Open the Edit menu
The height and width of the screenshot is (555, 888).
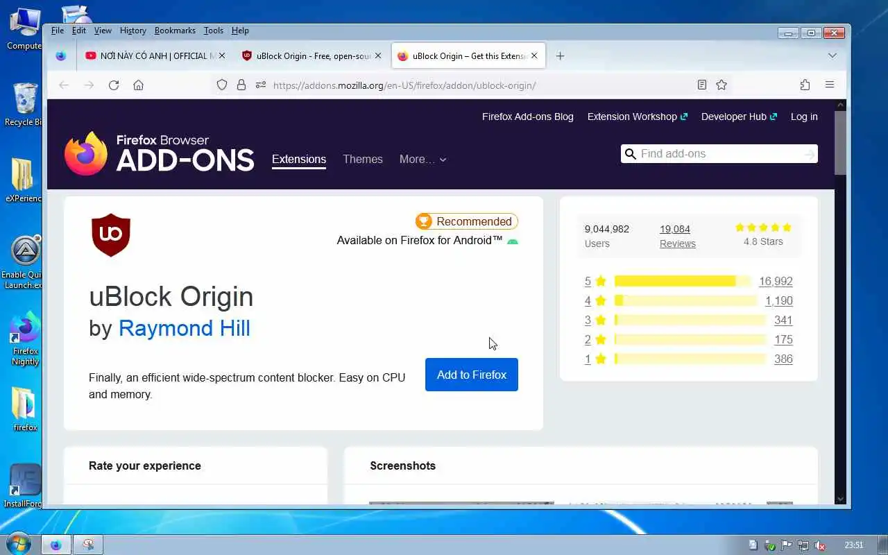pyautogui.click(x=79, y=31)
